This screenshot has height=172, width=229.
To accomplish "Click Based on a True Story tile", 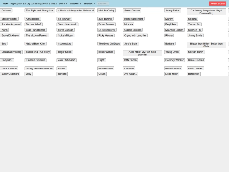I will tap(38, 52).
